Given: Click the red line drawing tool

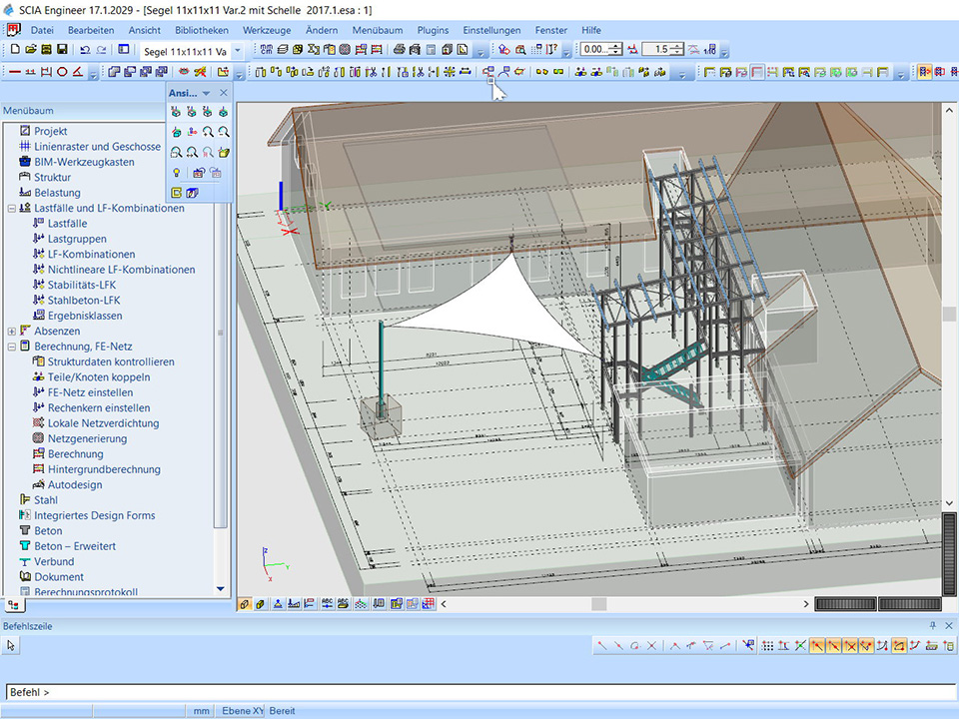Looking at the screenshot, I should [x=15, y=72].
